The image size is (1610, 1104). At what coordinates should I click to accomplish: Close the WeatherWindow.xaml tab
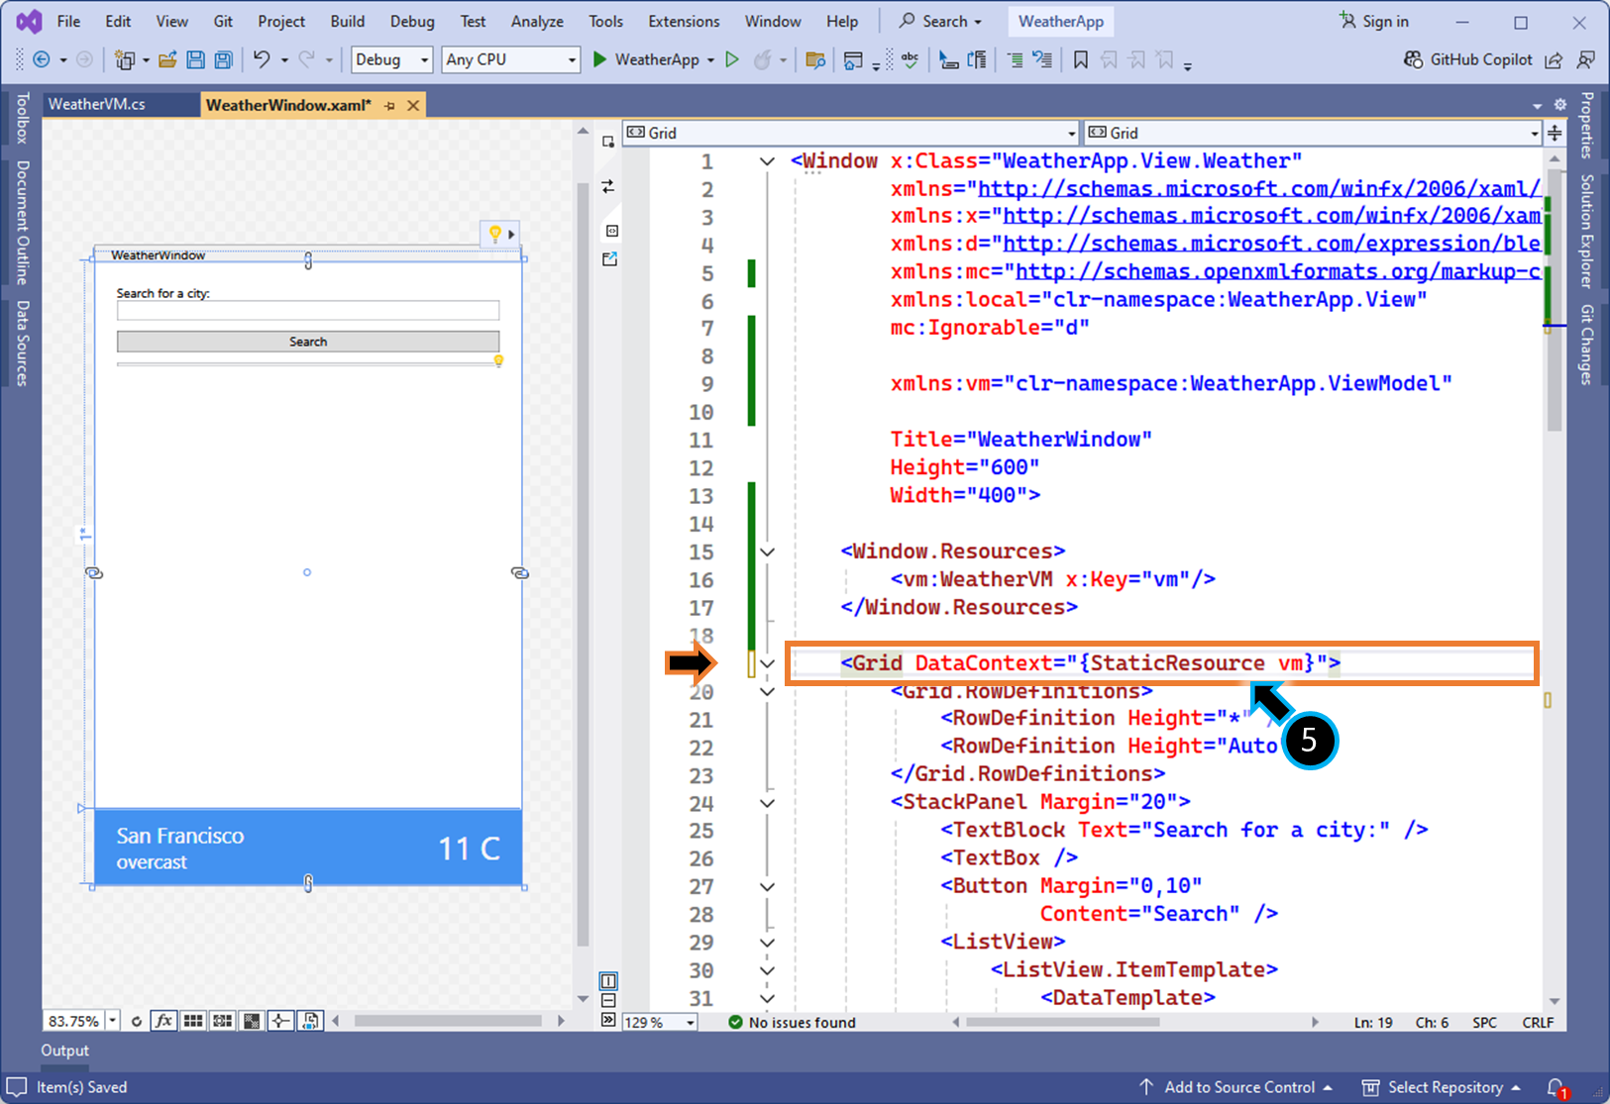pos(413,105)
